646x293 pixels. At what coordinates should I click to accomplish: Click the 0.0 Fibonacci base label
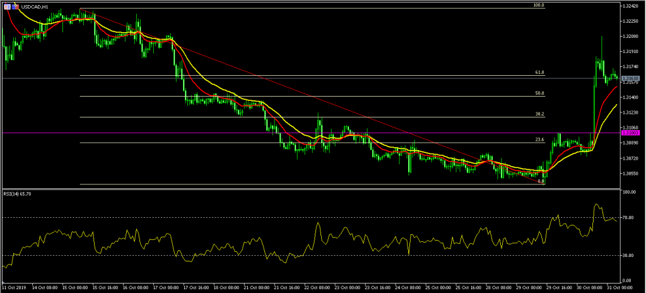point(541,181)
